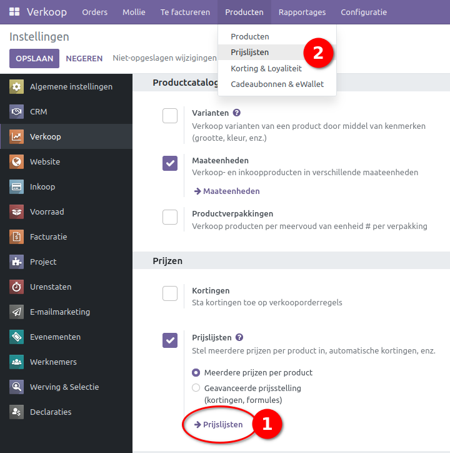Click the CRM handshake icon
This screenshot has width=450, height=453.
17,111
